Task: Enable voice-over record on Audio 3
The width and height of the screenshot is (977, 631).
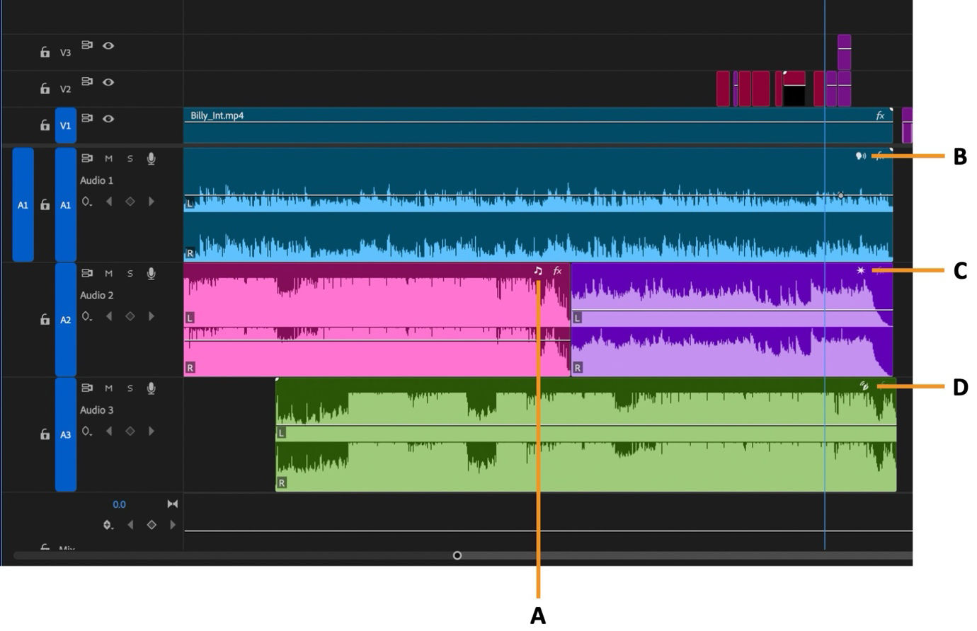Action: [150, 388]
